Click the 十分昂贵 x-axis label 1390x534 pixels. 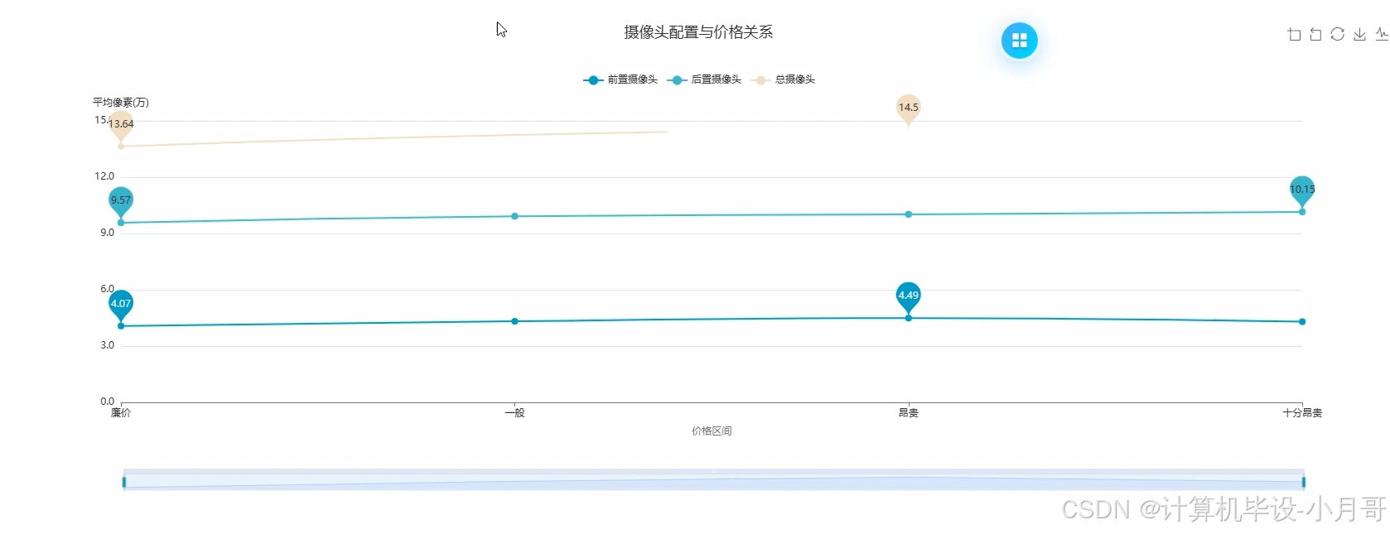pos(1302,412)
